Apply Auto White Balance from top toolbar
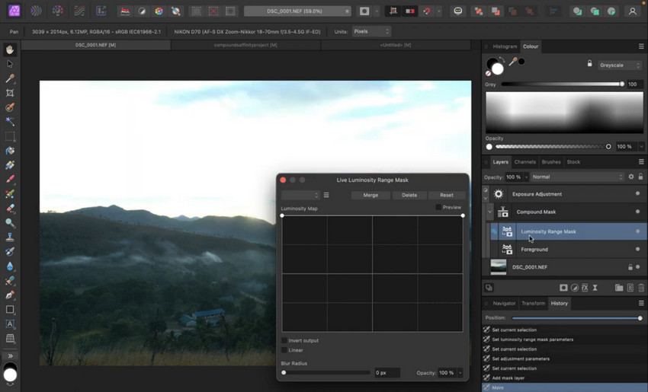The width and height of the screenshot is (648, 392). [175, 11]
